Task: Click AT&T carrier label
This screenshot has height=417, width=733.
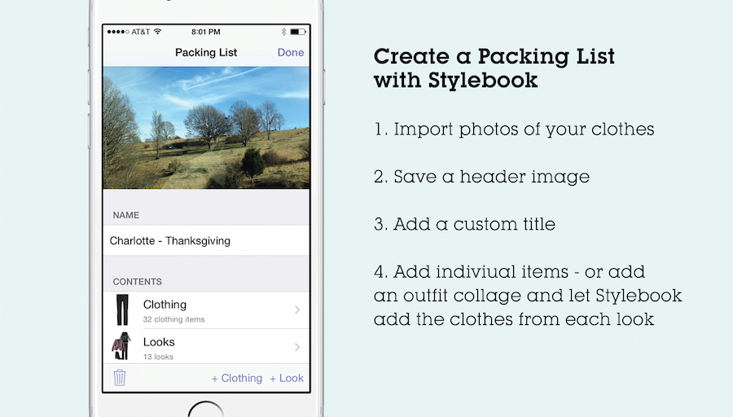Action: point(140,32)
